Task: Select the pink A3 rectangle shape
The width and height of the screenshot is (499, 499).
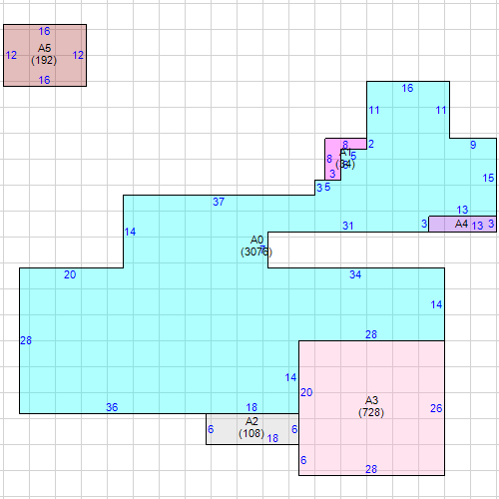Action: pos(371,408)
